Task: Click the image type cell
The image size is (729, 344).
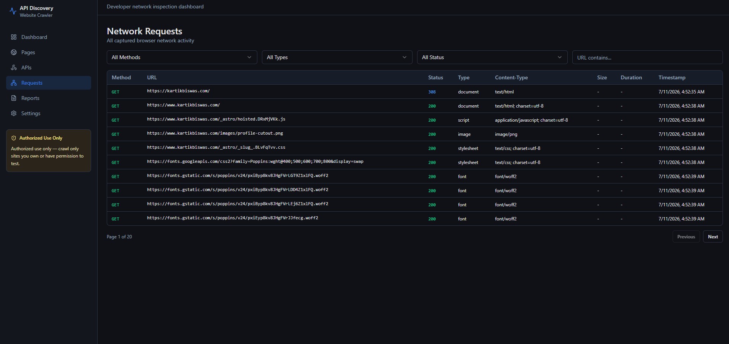Action: [464, 134]
